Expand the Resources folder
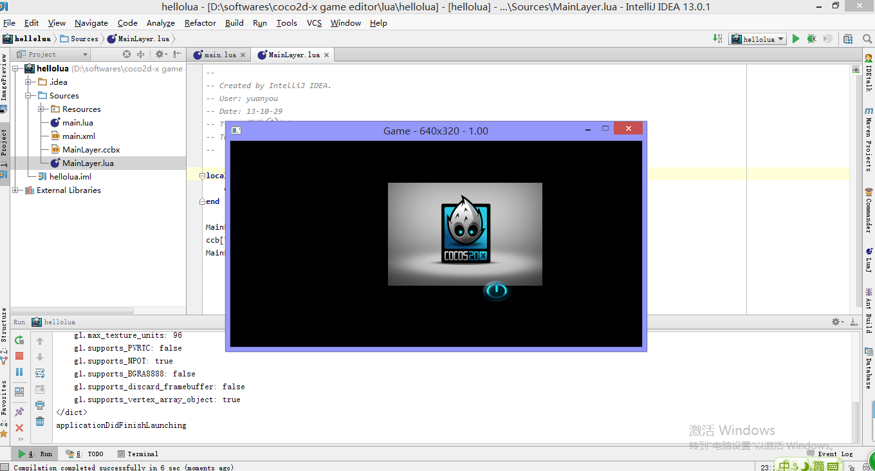Screen dimensions: 875x471 click(41, 109)
